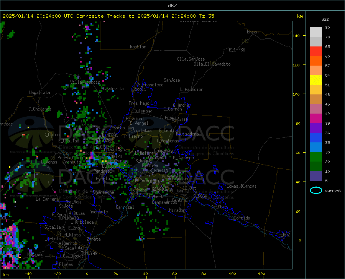This screenshot has width=345, height=279.
Task: Click the 'km' unit label at bottom-left corner
Action: (x=5, y=275)
